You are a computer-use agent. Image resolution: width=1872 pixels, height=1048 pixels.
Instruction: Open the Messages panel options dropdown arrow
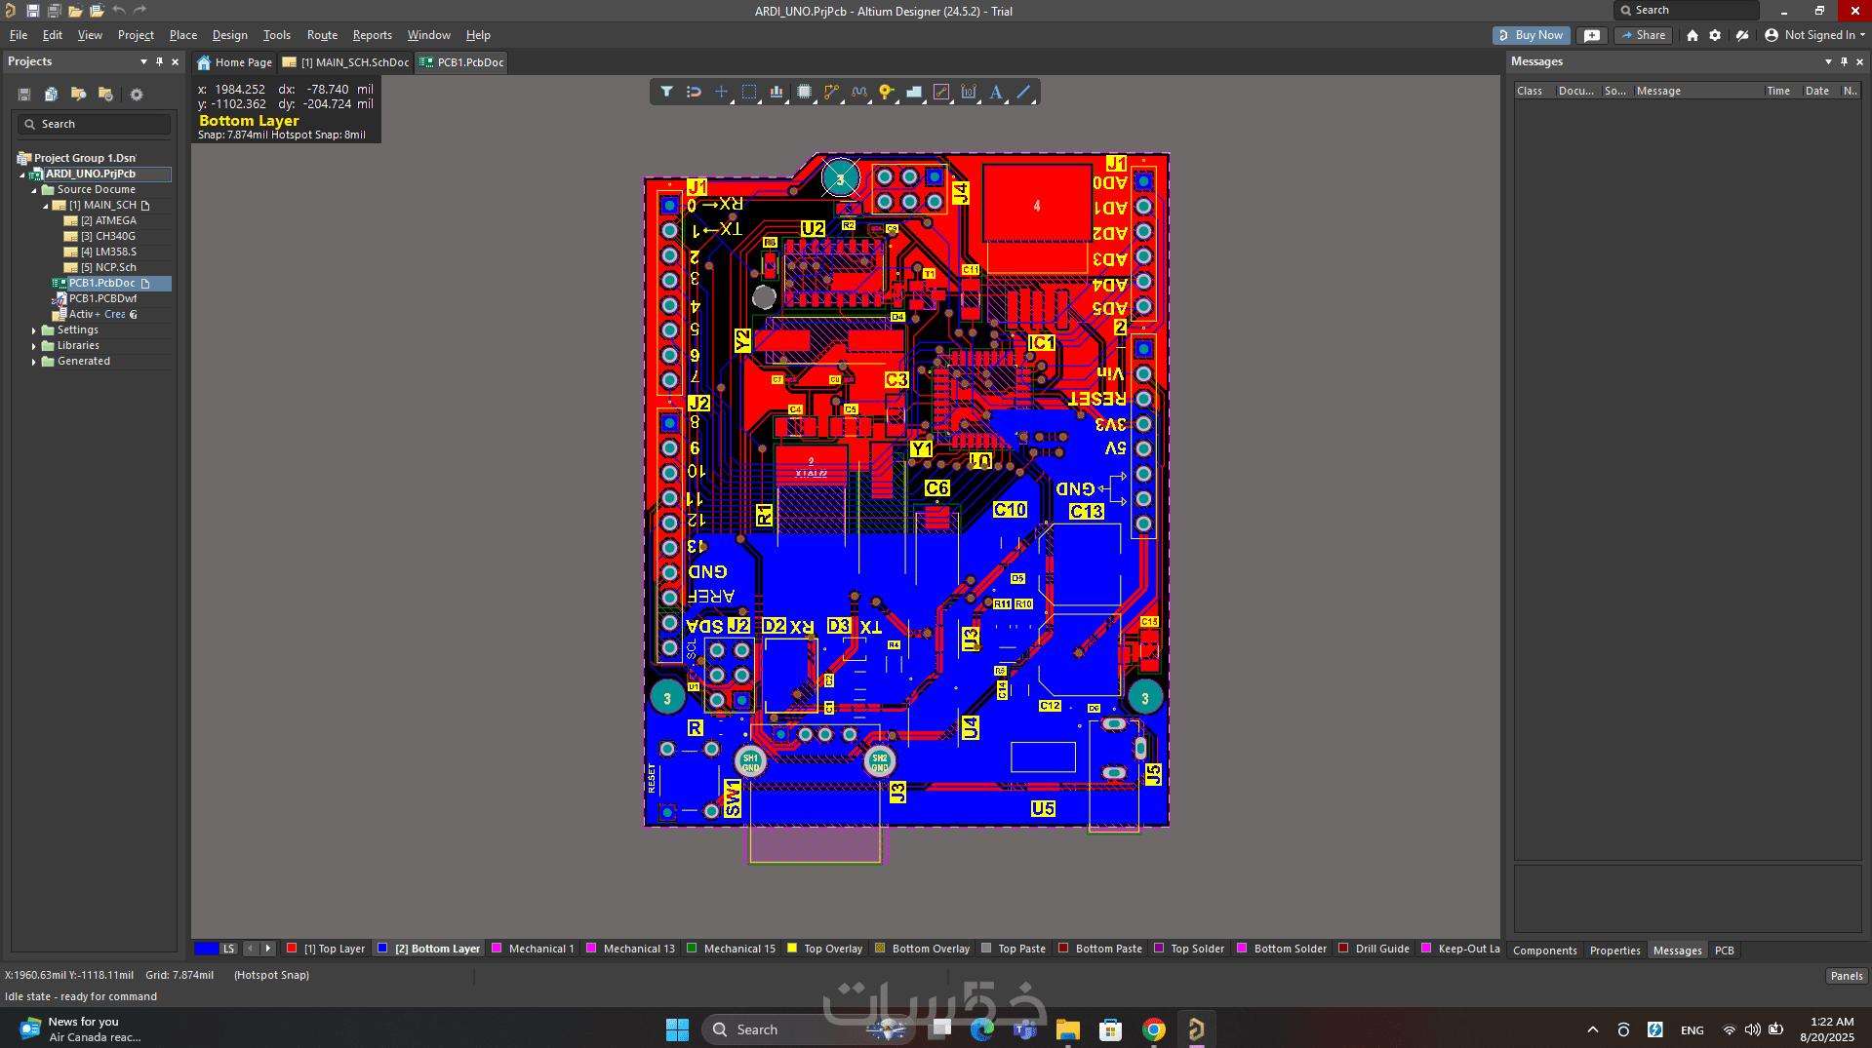[x=1828, y=61]
